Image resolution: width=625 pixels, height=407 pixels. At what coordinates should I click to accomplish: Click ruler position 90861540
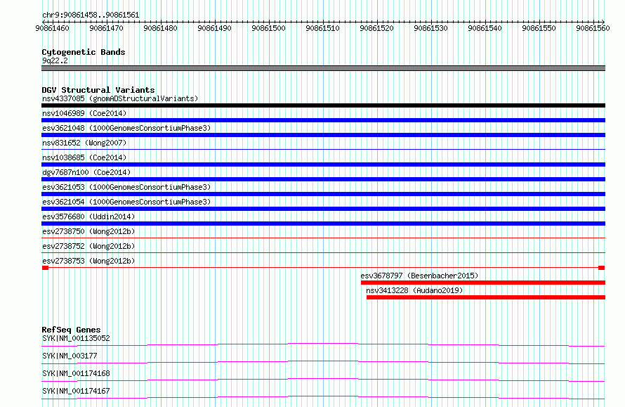coord(485,28)
